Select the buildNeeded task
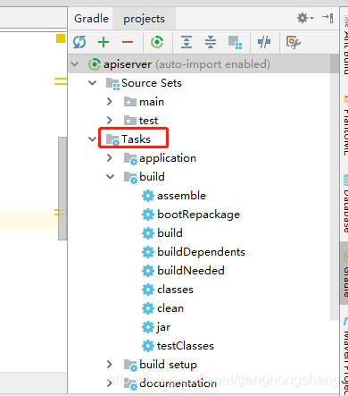The width and height of the screenshot is (348, 396). [183, 271]
